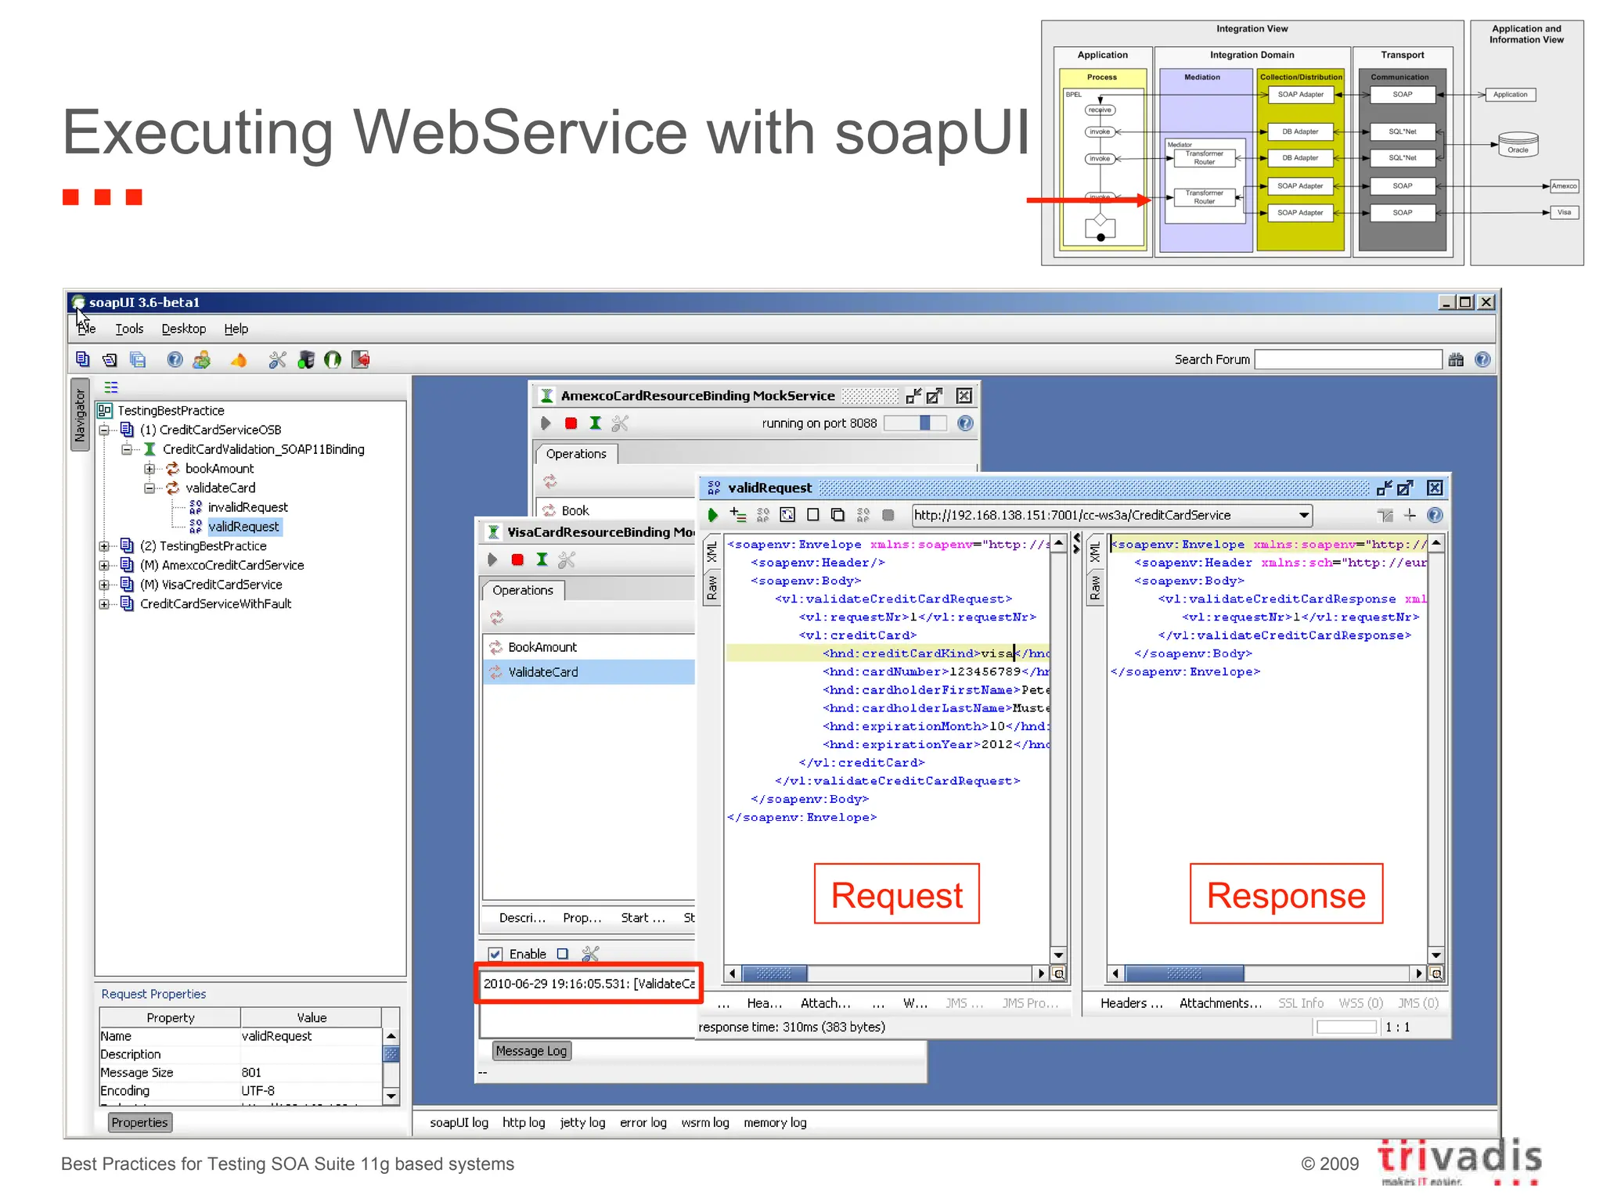Open the Preferences wrench icon in main toolbar

277,359
